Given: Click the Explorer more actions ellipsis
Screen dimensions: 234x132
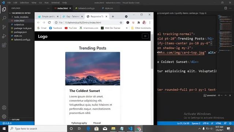Looking at the screenshot, I should click(x=48, y=8).
